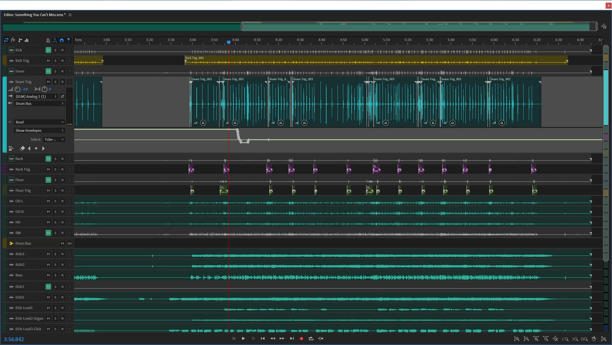The image size is (612, 345).
Task: Zoom out full using the navigator icon
Action: pyautogui.click(x=604, y=27)
